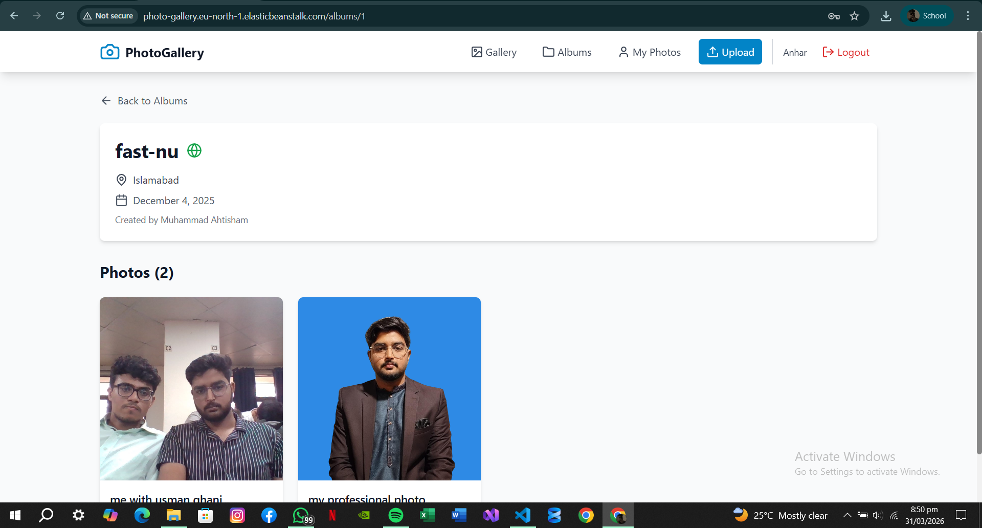Open the Chrome three-dot menu
Image resolution: width=982 pixels, height=528 pixels.
coord(968,16)
